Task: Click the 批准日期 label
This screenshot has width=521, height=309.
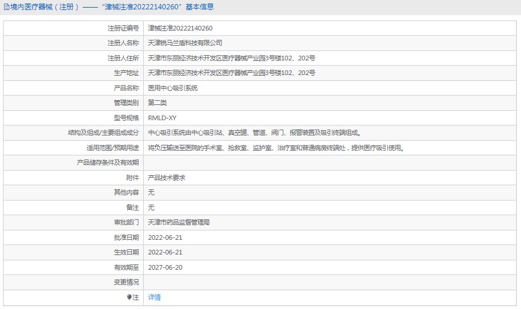Action: click(x=126, y=237)
